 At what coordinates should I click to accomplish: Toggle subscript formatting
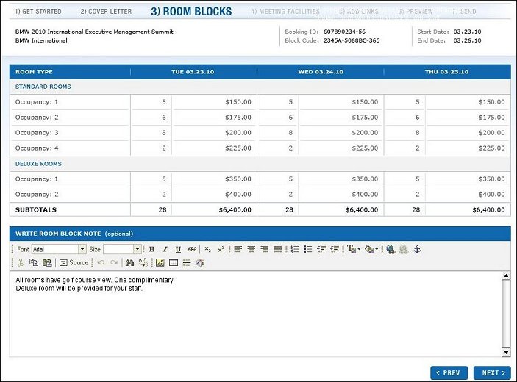tap(208, 250)
